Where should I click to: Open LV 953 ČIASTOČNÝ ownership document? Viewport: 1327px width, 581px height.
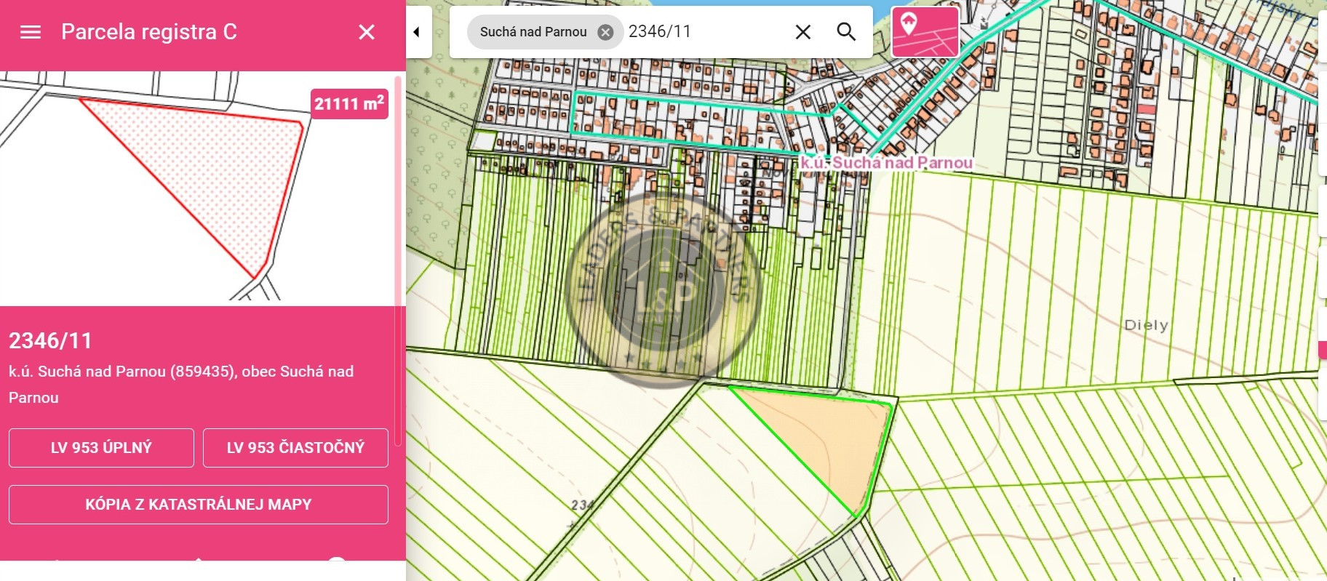pos(295,447)
